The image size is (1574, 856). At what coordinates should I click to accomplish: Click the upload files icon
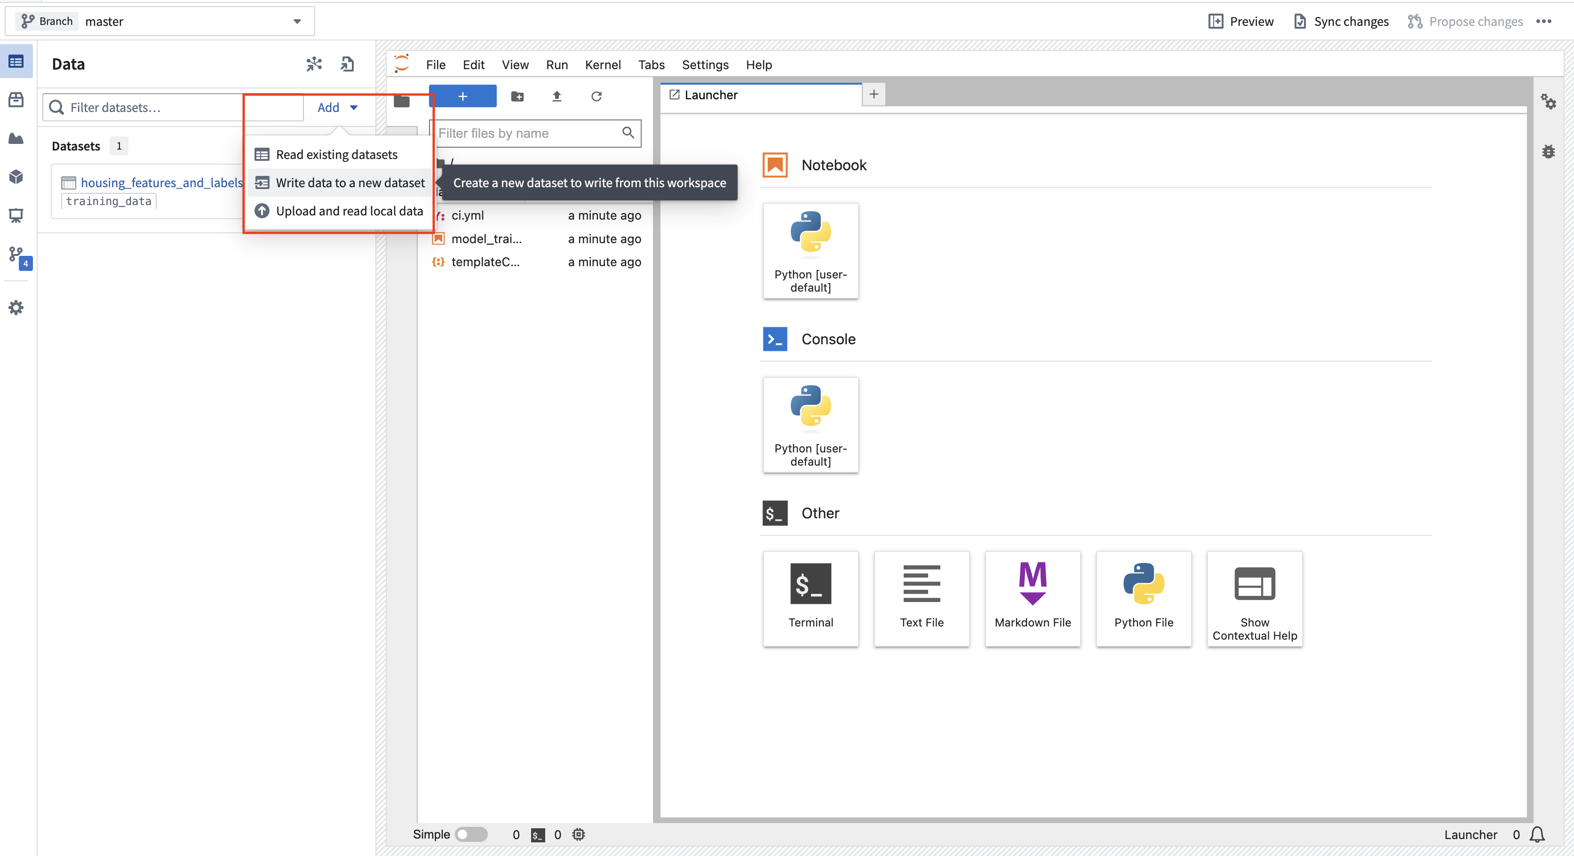tap(556, 96)
